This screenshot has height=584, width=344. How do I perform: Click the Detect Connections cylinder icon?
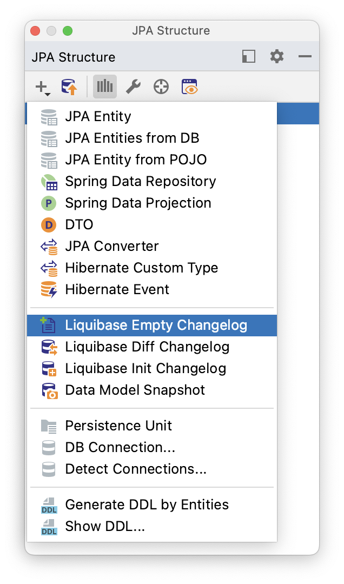[x=49, y=469]
